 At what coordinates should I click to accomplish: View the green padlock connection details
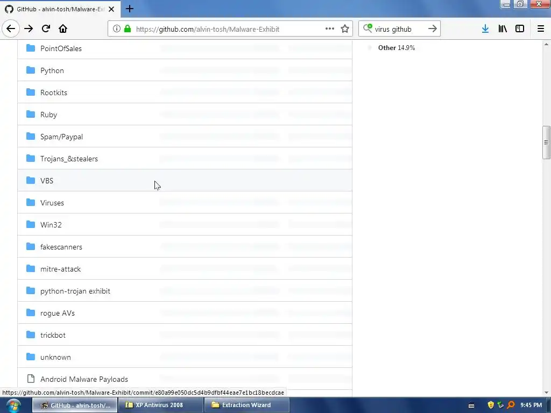click(128, 29)
